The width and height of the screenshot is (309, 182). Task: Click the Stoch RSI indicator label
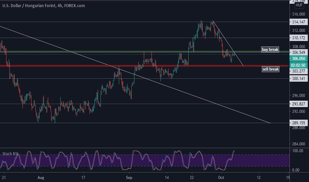10,154
